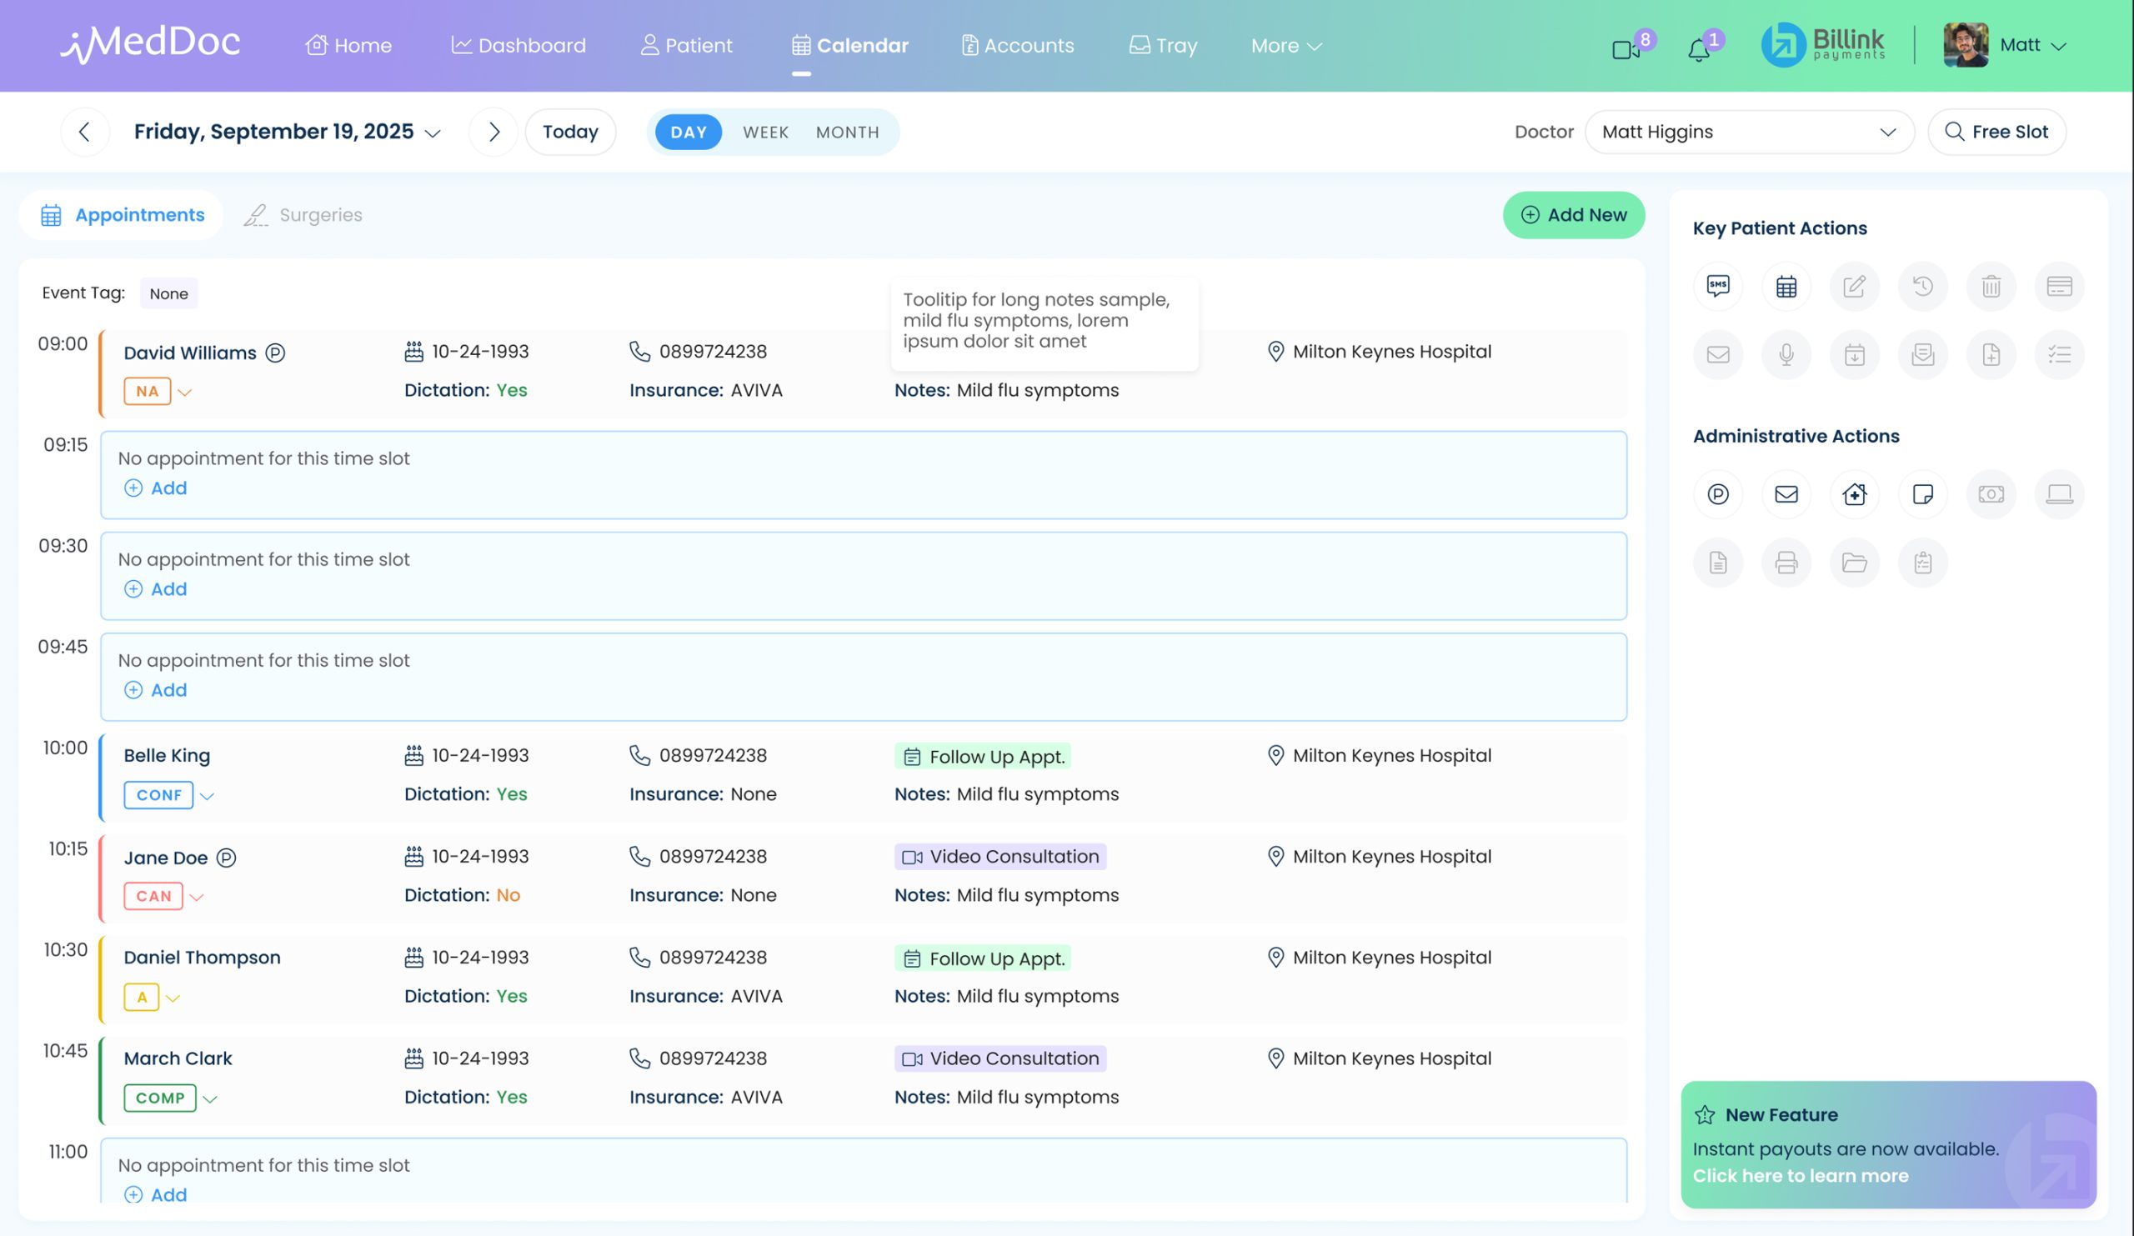
Task: Select the video message icon with badge 8
Action: point(1626,48)
